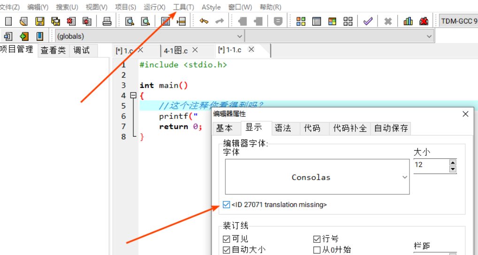The height and width of the screenshot is (255, 478).
Task: Click the Open file toolbar icon
Action: [x=24, y=21]
